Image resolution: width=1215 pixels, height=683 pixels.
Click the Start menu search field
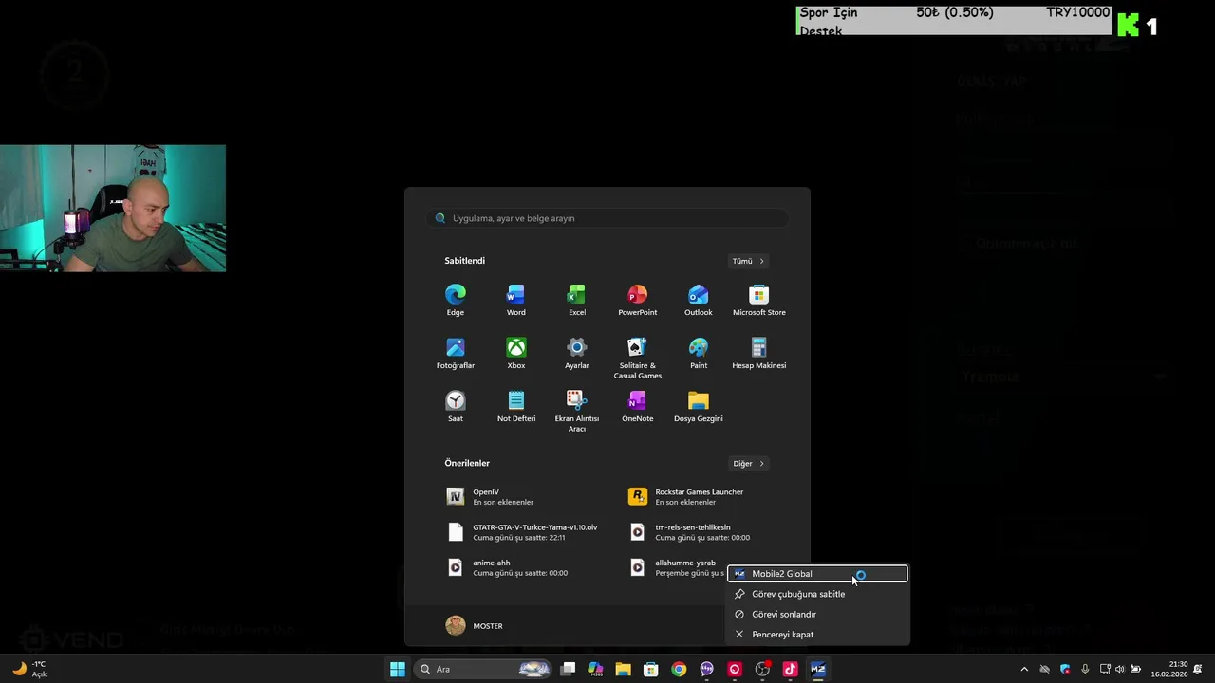point(607,218)
